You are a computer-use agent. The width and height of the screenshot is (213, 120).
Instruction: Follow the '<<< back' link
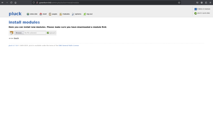tap(14, 38)
